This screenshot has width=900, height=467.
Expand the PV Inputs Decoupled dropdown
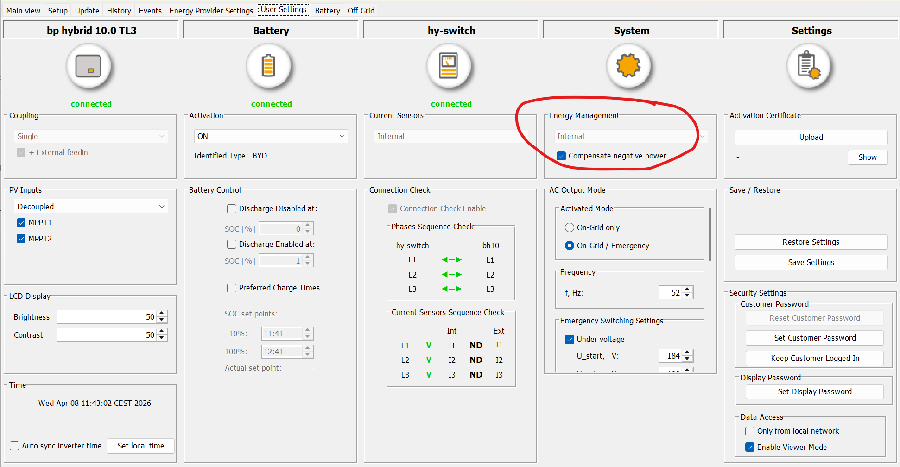(x=91, y=207)
